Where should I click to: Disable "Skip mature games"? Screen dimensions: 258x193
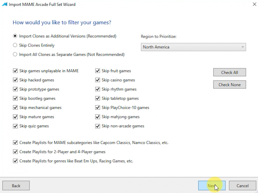[15, 117]
